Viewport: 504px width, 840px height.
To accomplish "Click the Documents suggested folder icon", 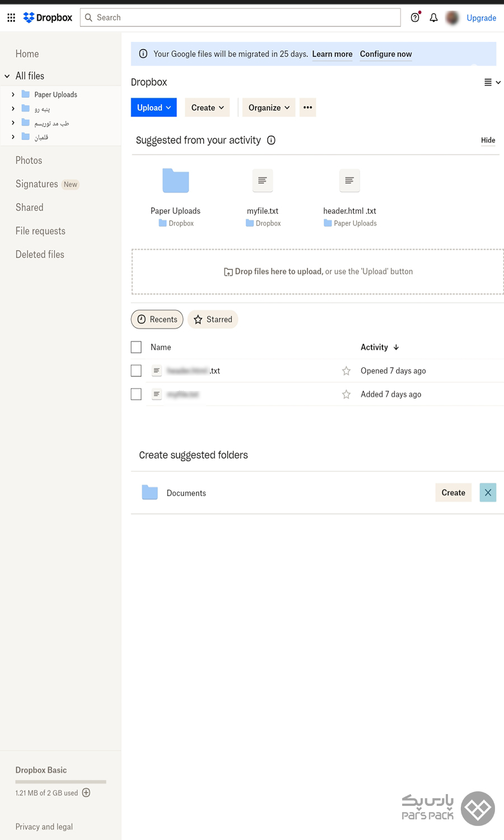I will pyautogui.click(x=150, y=492).
